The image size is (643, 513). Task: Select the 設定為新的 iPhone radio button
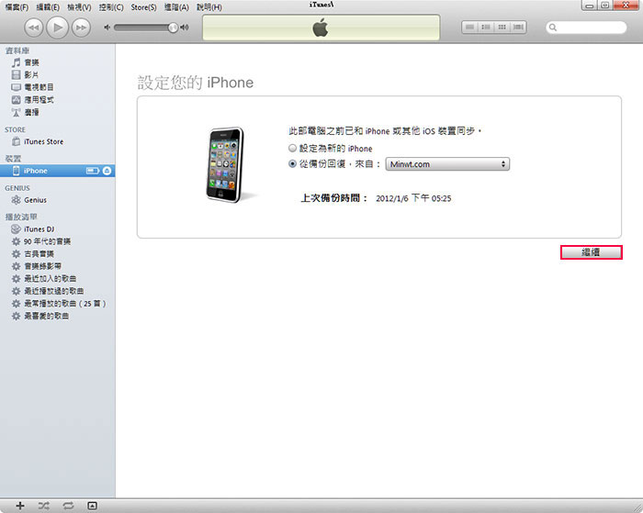(292, 148)
